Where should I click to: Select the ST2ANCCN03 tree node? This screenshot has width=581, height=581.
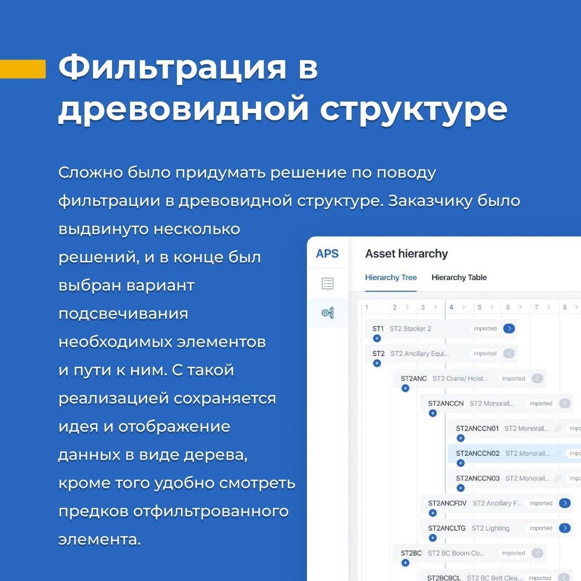(x=515, y=478)
